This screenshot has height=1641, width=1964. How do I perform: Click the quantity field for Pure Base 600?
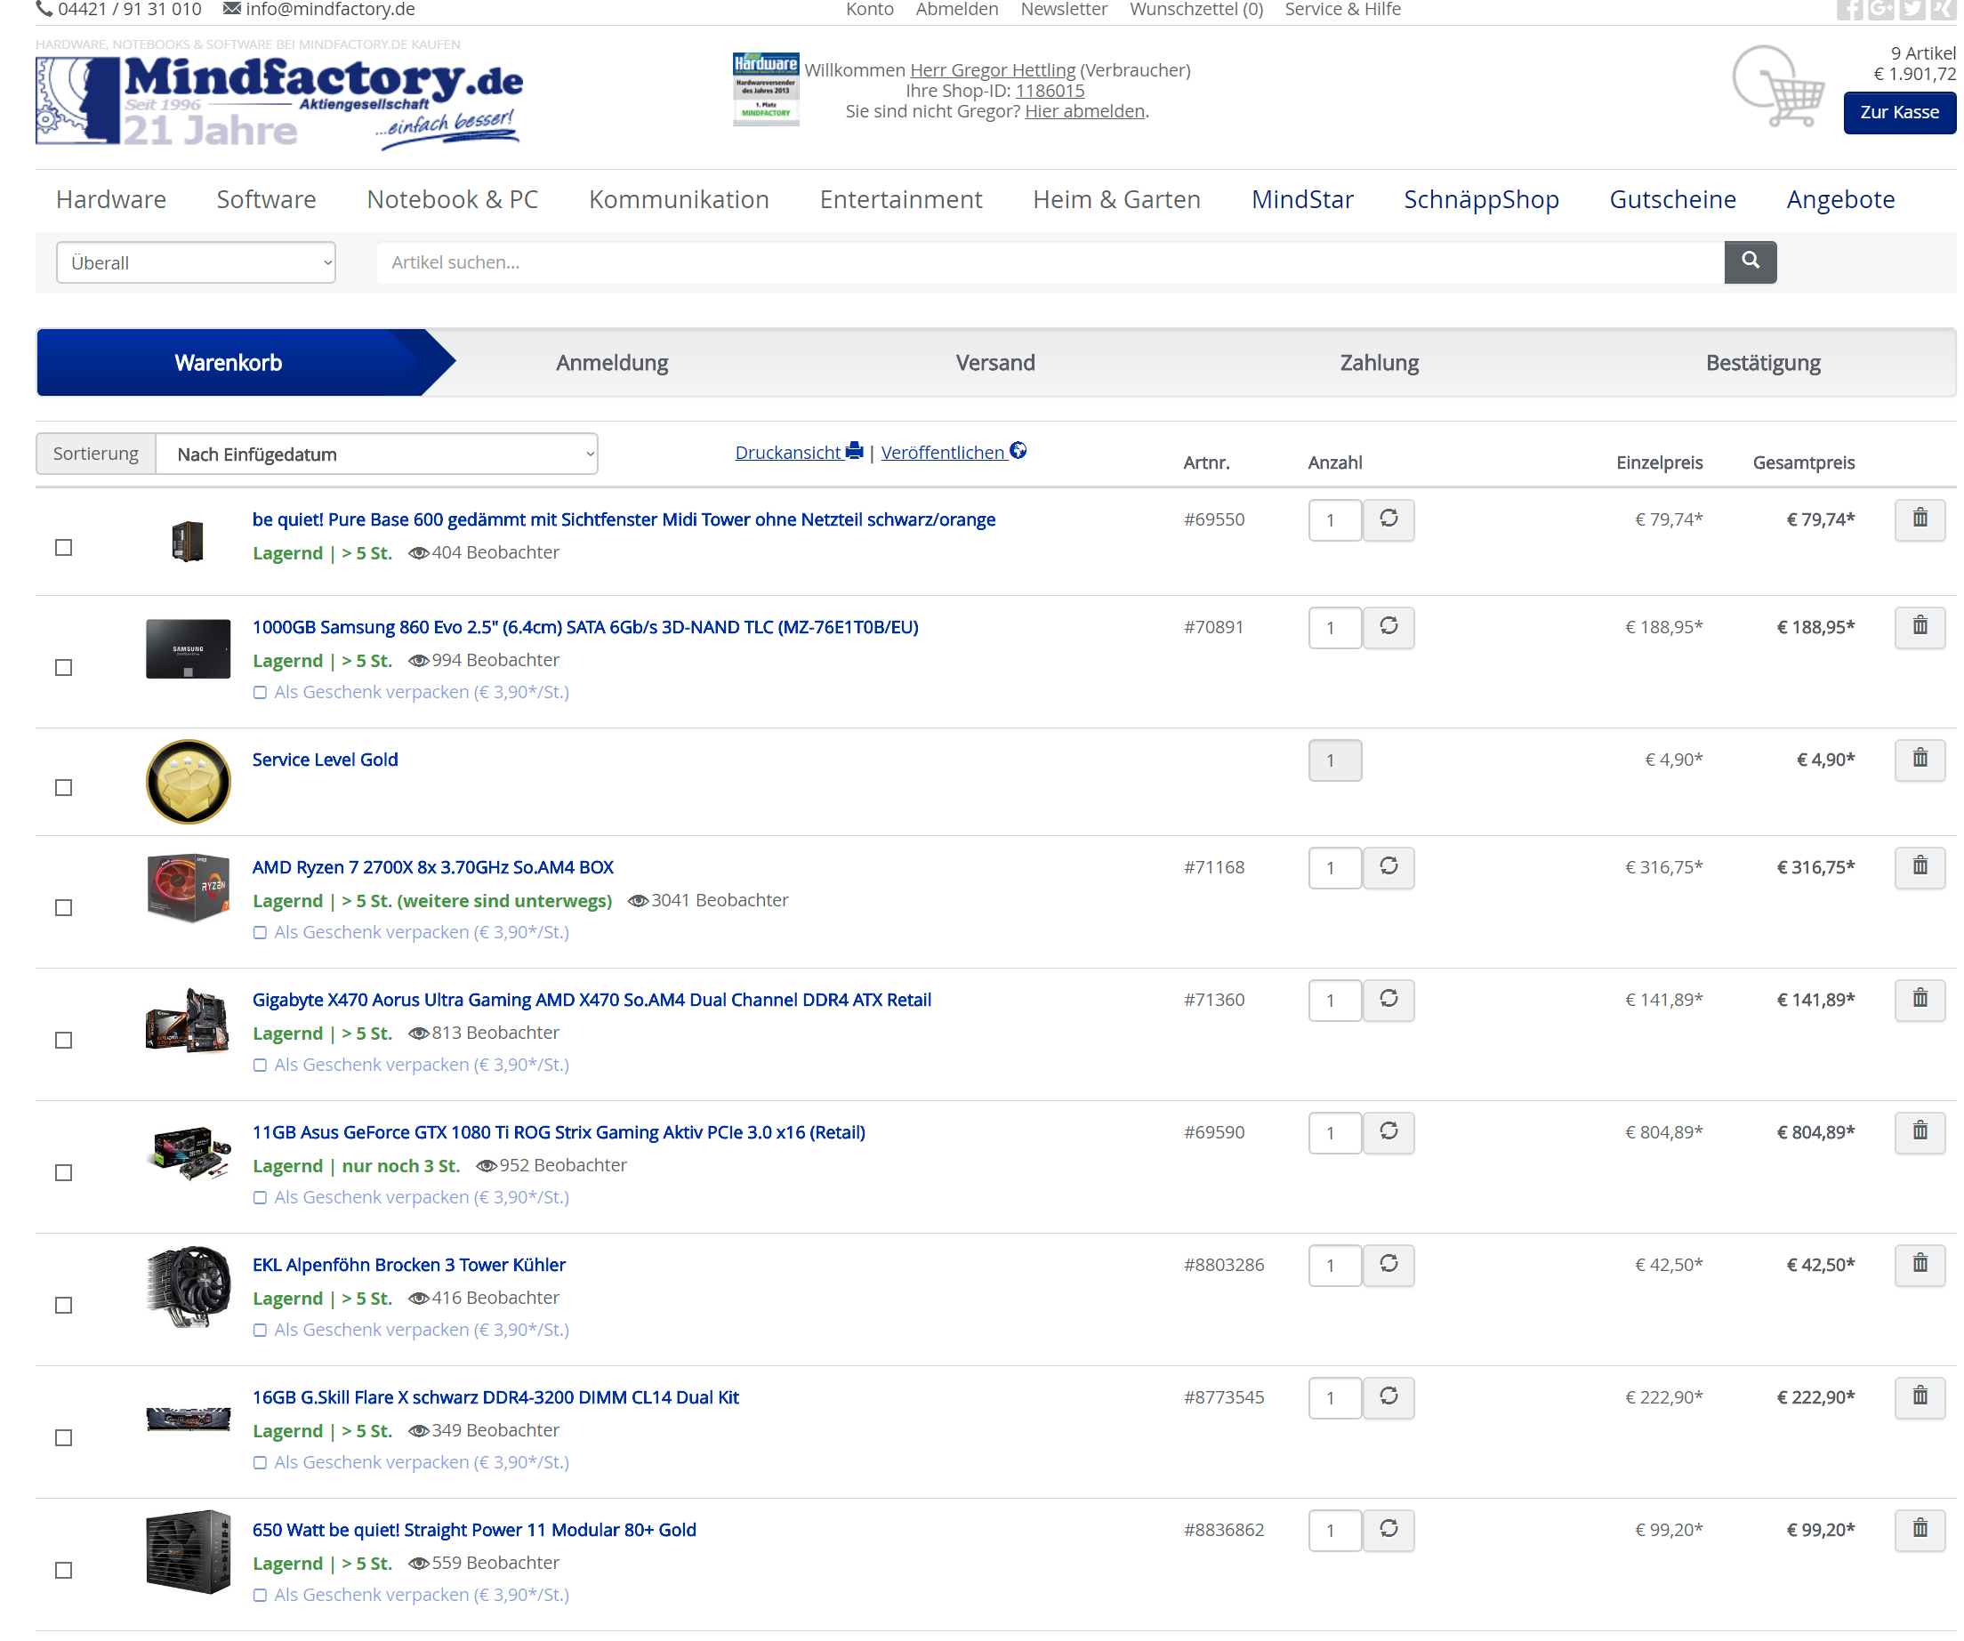click(x=1334, y=520)
